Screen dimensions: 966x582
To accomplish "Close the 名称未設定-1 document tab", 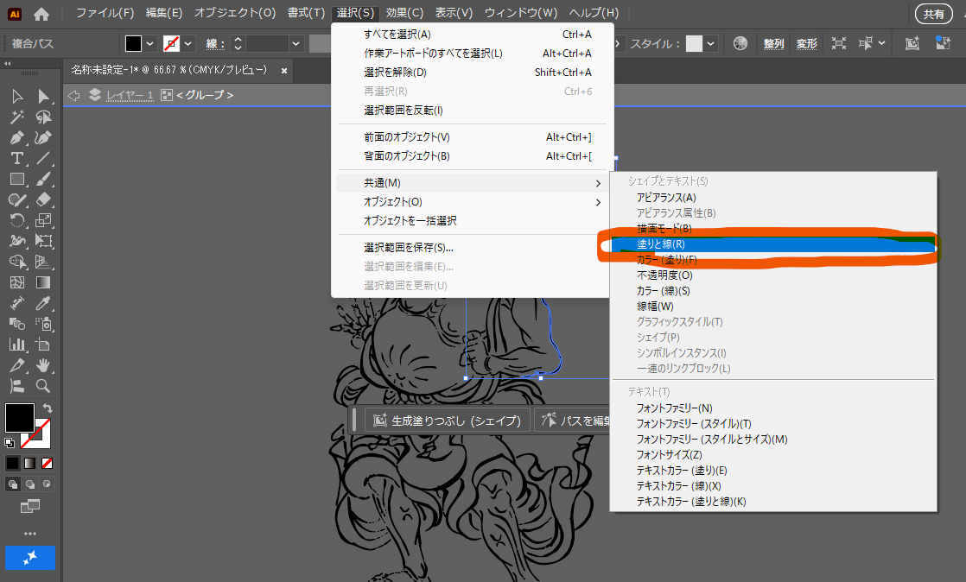I will pyautogui.click(x=282, y=69).
